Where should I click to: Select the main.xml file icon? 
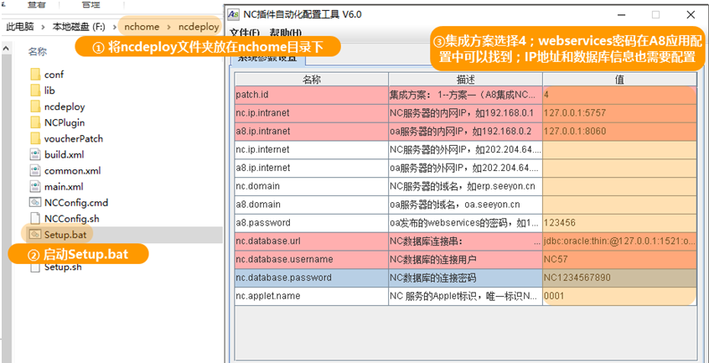35,187
